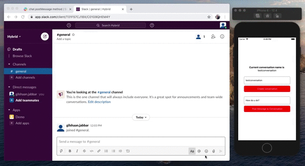
Task: Open the shortcuts lightning bolt
Action: click(61, 151)
